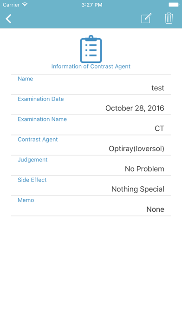Select the Examination Name value CT
182x324 pixels.
point(159,128)
